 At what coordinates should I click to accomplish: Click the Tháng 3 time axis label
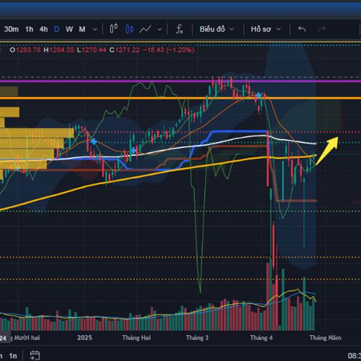tap(197, 338)
